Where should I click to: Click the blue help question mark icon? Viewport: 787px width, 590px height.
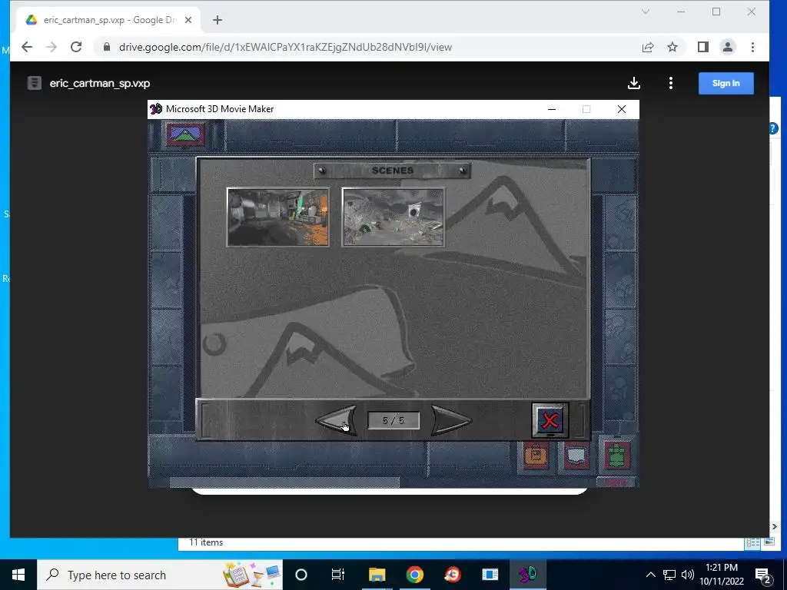click(x=773, y=129)
